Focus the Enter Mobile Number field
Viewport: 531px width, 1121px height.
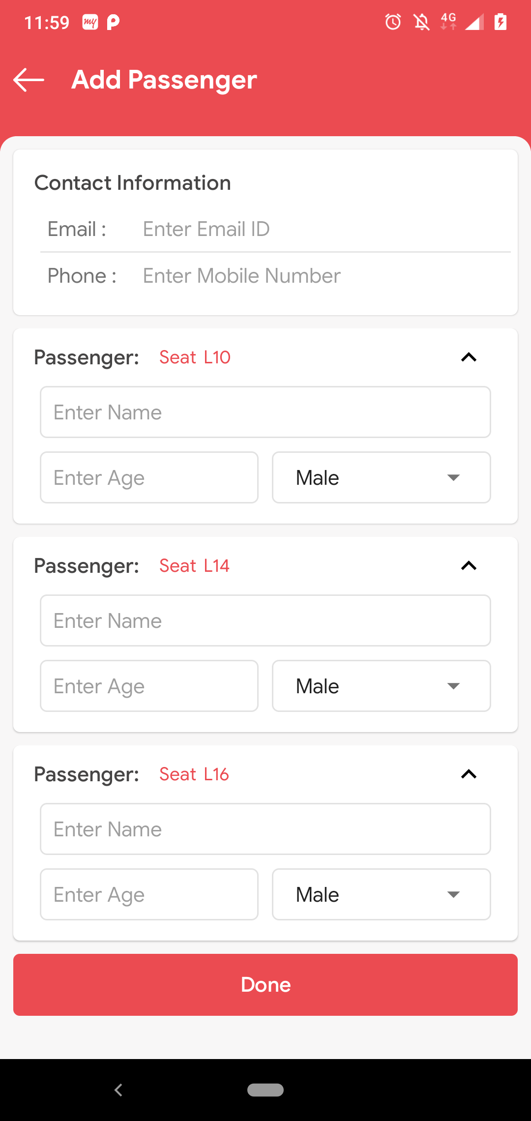click(x=324, y=276)
